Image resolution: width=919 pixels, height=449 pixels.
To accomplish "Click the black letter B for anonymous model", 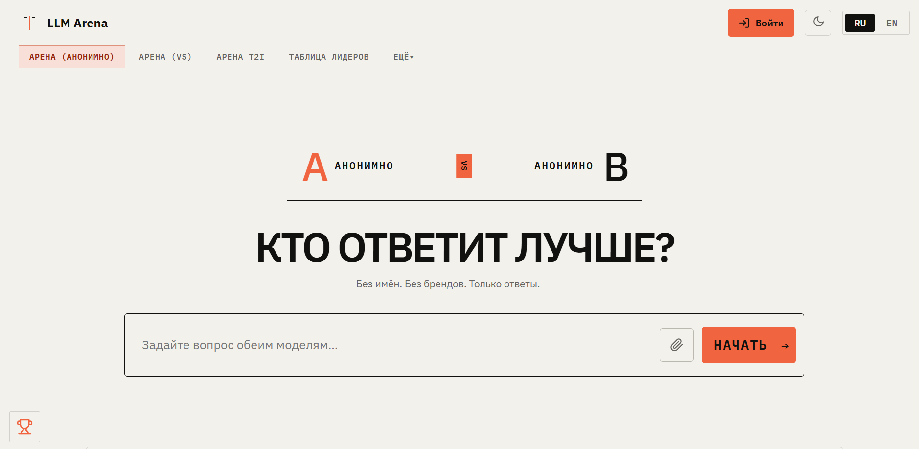I will pyautogui.click(x=617, y=166).
